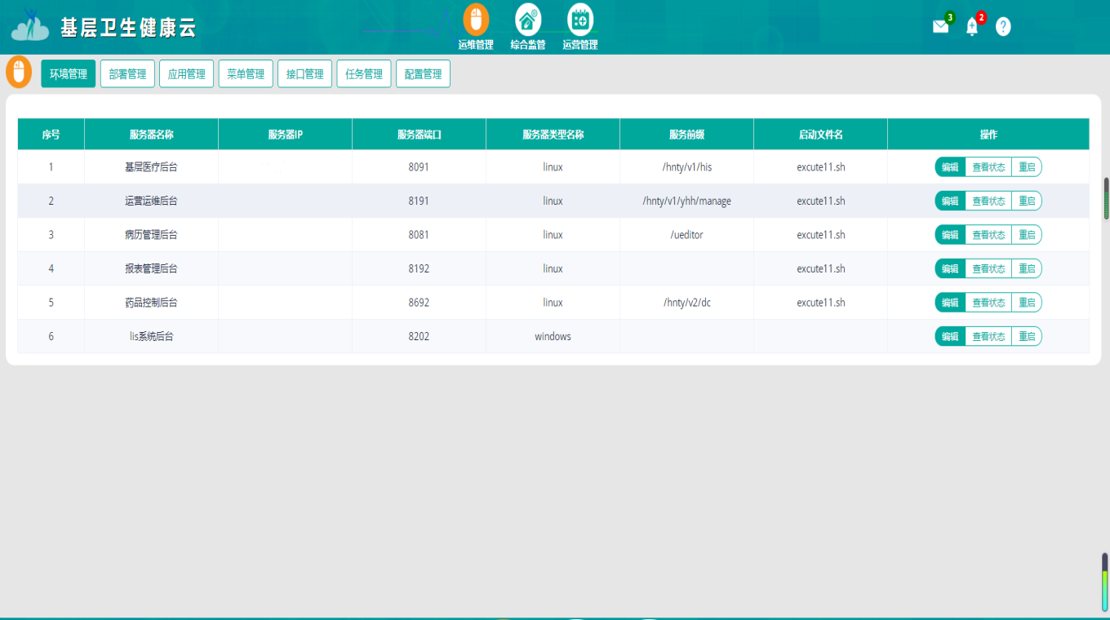
Task: Select the 运营运维后台 name cell
Action: [x=152, y=201]
